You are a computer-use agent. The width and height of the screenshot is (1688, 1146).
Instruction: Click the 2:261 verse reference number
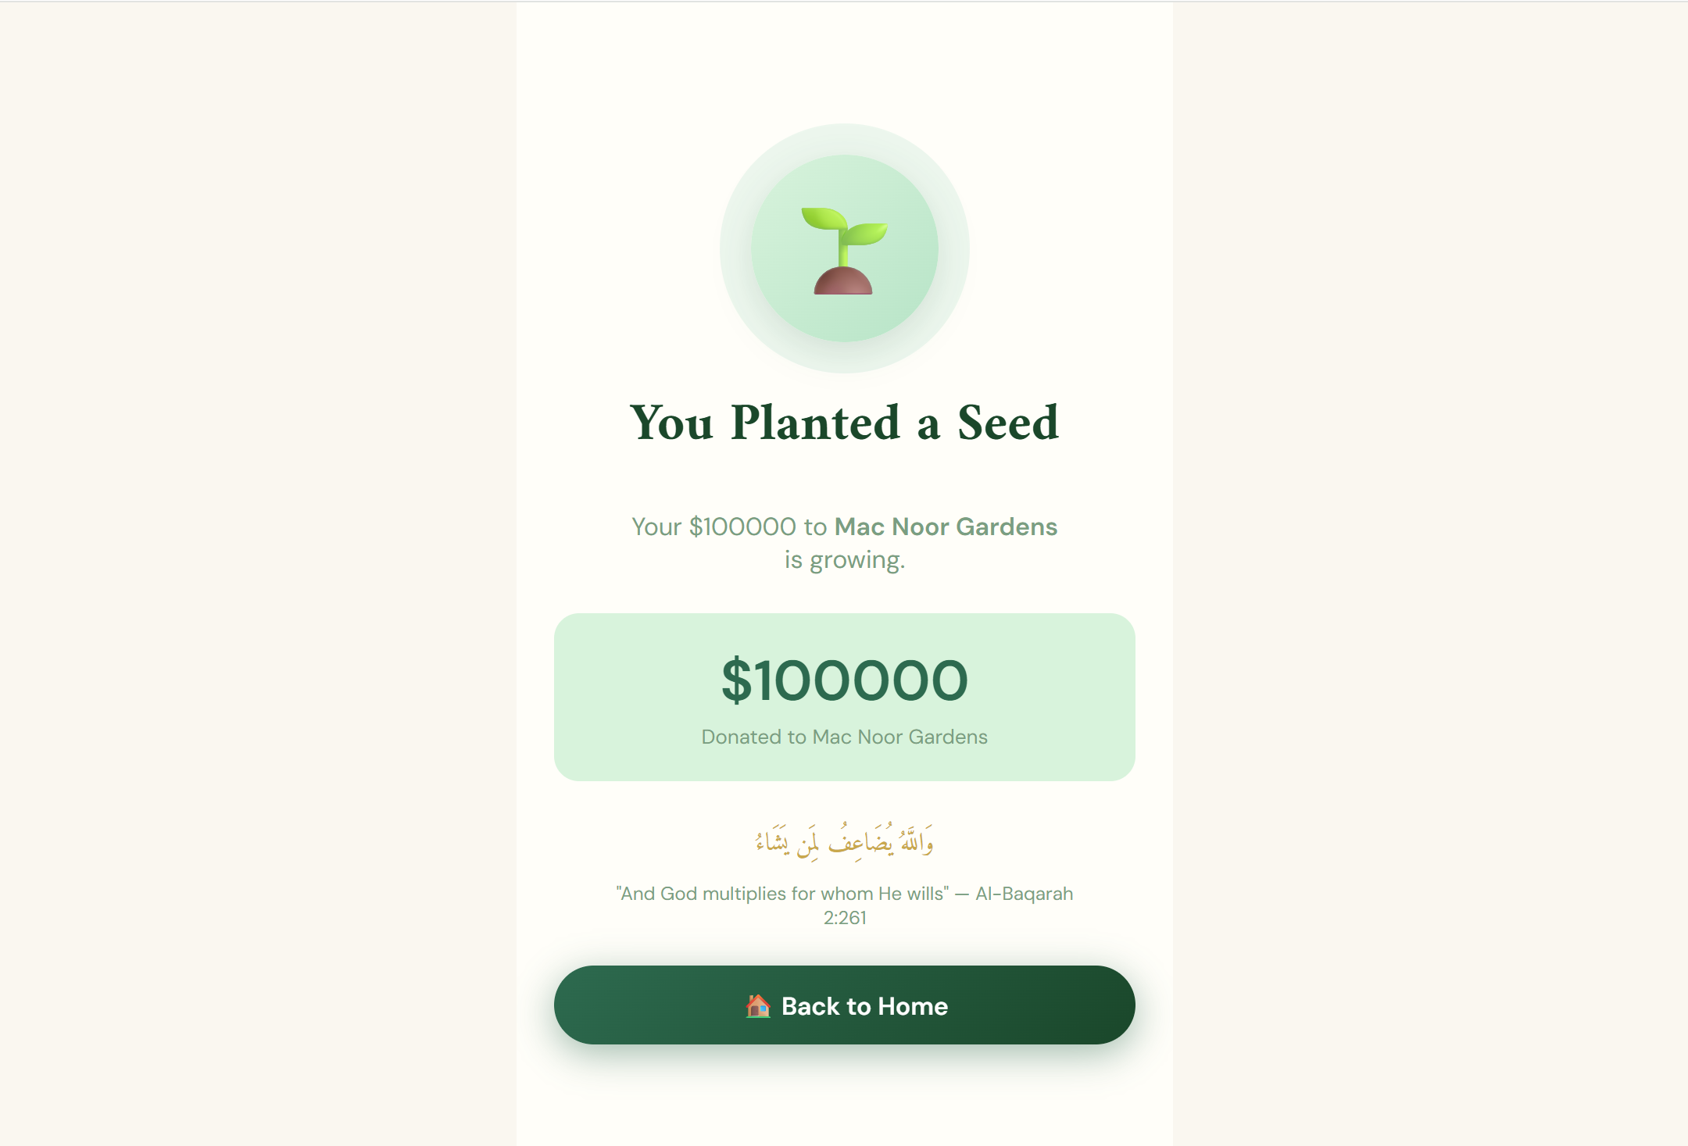[845, 918]
